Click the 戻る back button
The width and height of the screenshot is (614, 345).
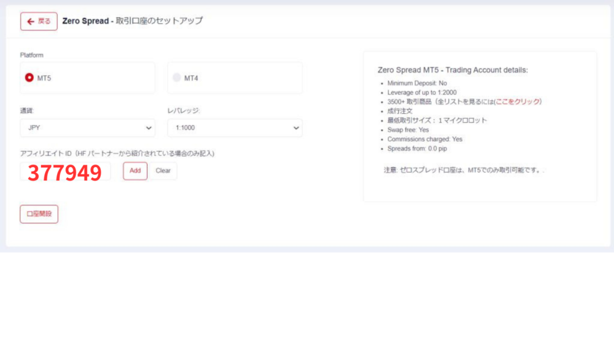point(39,21)
